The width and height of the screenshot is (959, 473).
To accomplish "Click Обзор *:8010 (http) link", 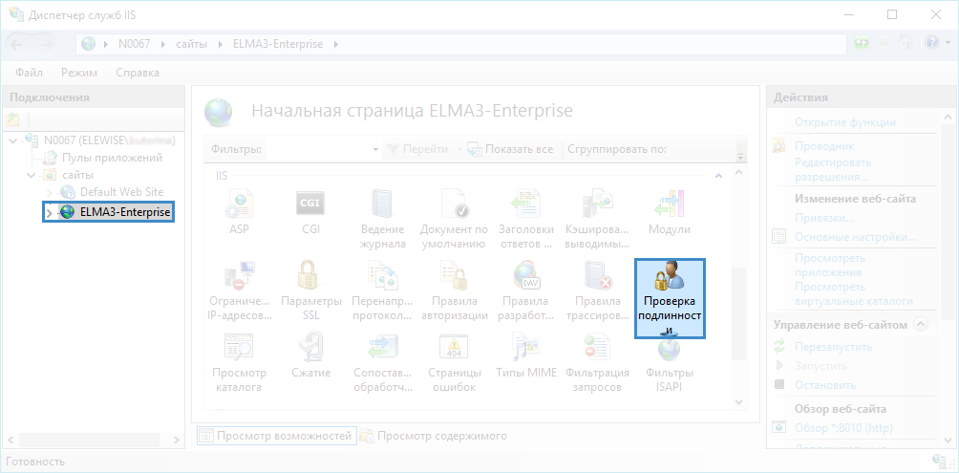I will tap(843, 428).
